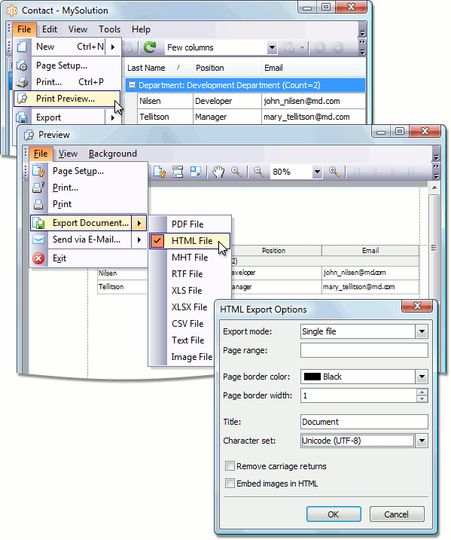Click the quick Print icon in Preview File menu
451x540 pixels.
[38, 204]
